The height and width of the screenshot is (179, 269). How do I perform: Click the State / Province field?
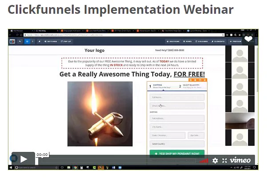[168, 135]
